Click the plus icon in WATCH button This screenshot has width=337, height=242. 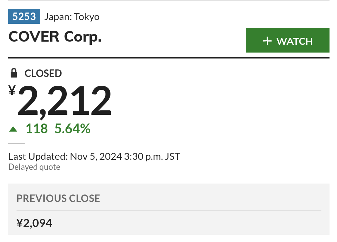[x=267, y=41]
